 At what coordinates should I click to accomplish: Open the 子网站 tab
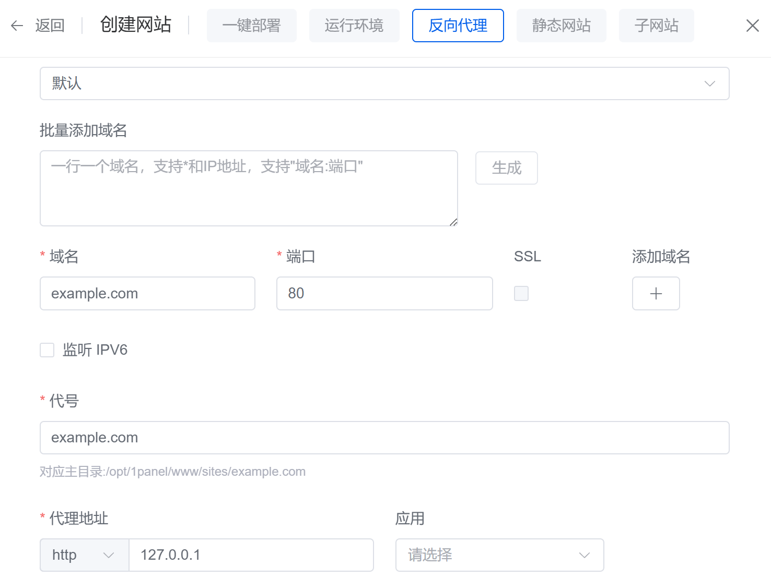(x=656, y=26)
